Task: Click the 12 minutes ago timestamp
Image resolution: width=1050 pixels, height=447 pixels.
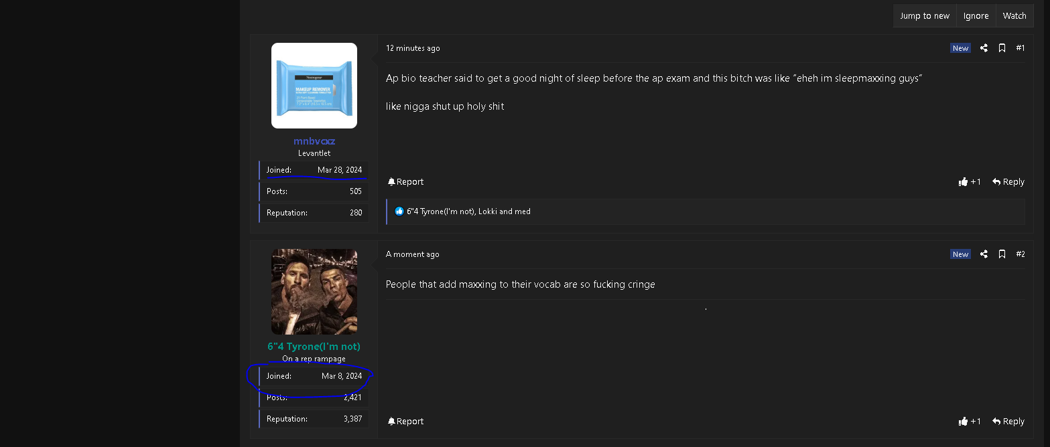Action: click(x=413, y=48)
